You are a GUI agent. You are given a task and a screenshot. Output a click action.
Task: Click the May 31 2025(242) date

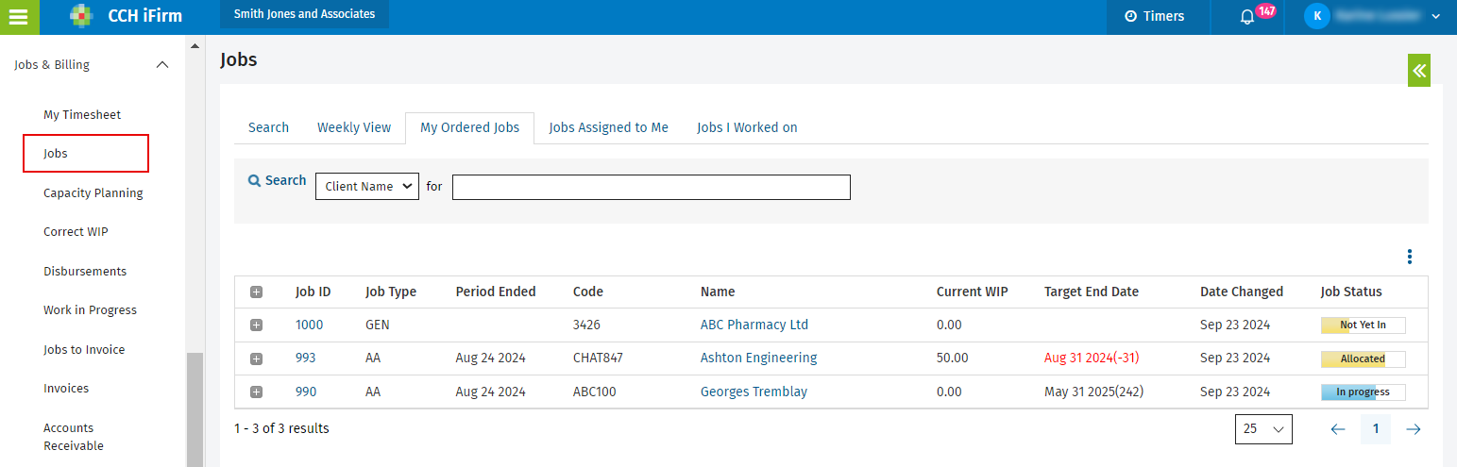click(x=1093, y=392)
